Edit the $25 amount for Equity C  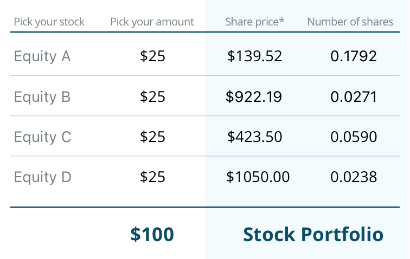[x=152, y=137]
